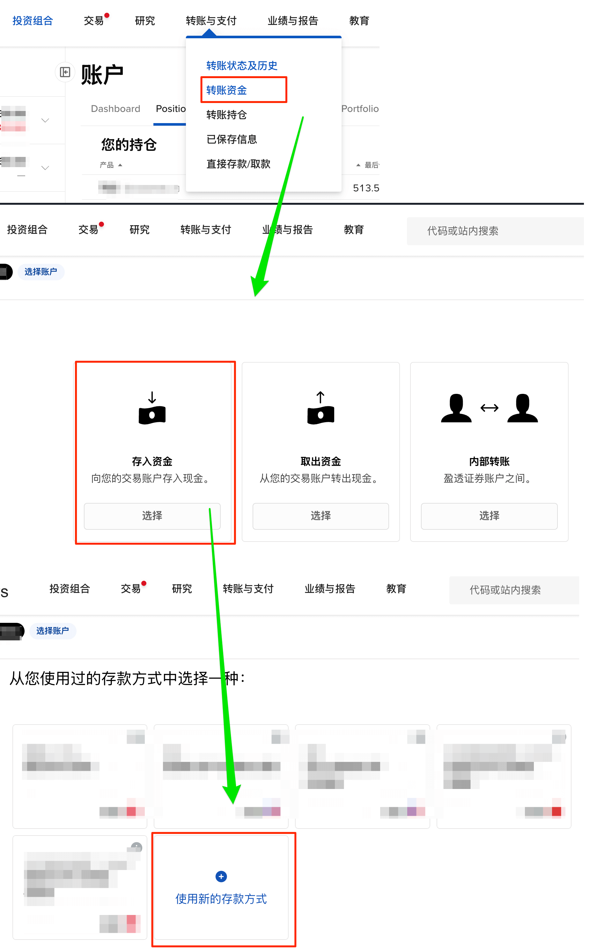Expand the second account chevron in sidebar
Viewport: 597px width, 951px height.
[45, 168]
